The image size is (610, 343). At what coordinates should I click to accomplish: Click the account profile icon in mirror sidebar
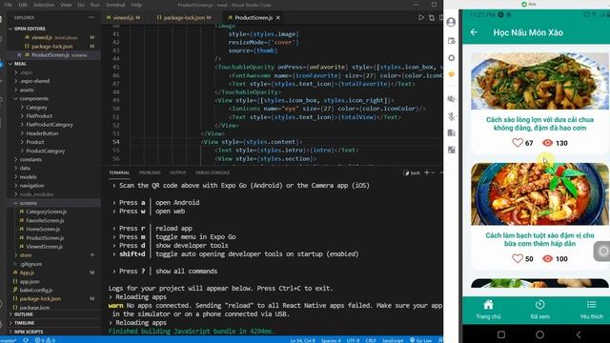[x=451, y=22]
